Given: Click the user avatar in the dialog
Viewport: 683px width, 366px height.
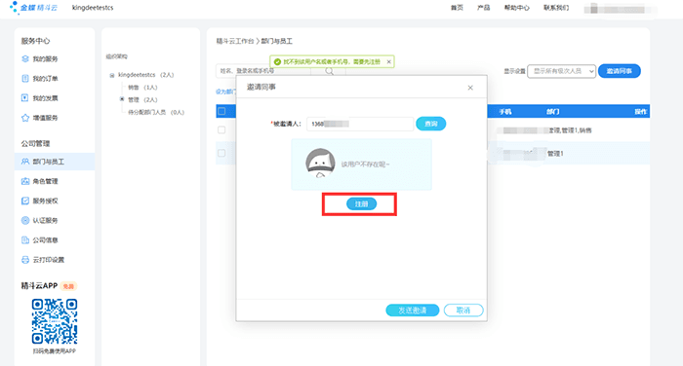Looking at the screenshot, I should 320,164.
